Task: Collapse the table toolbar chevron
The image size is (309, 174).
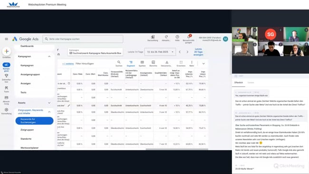Action: point(203,64)
